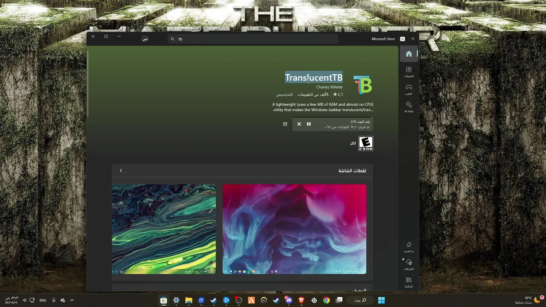The image size is (546, 307).
Task: Open Brave browser from the taskbar
Action: pos(302,300)
